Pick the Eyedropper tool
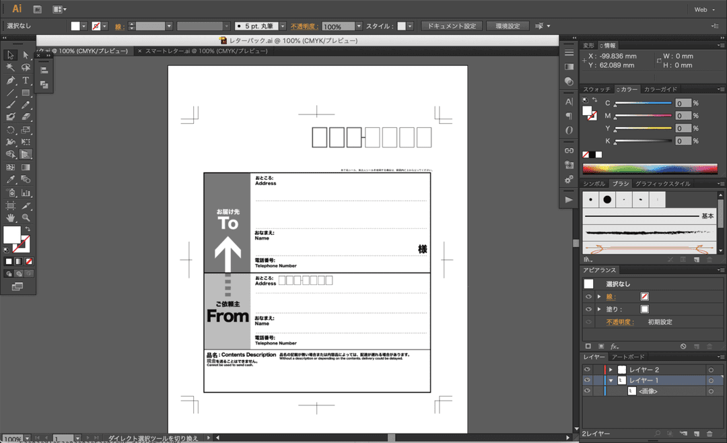 pyautogui.click(x=10, y=177)
